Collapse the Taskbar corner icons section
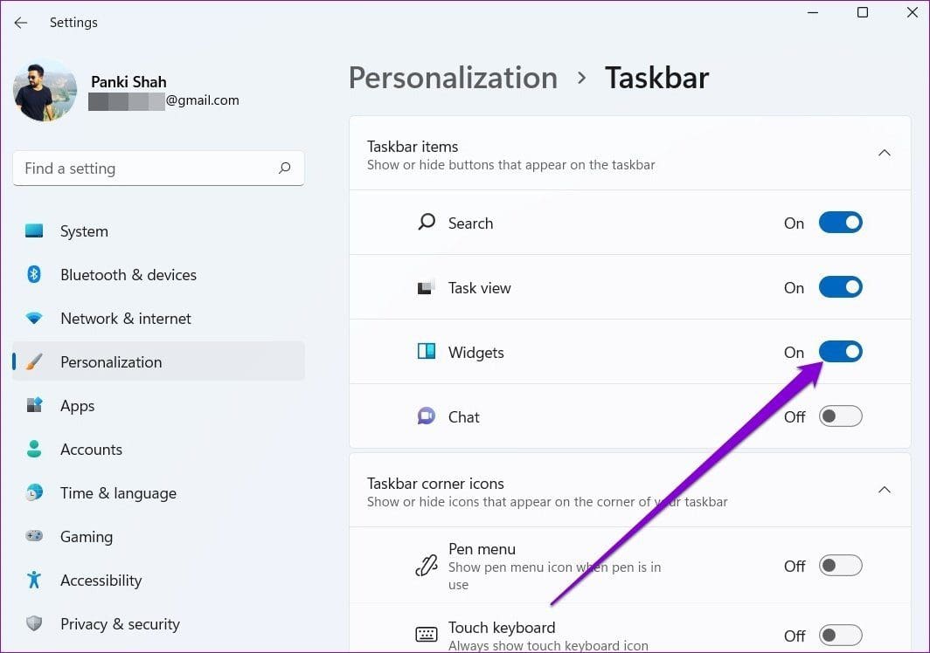Screen dimensions: 930x653 click(885, 490)
